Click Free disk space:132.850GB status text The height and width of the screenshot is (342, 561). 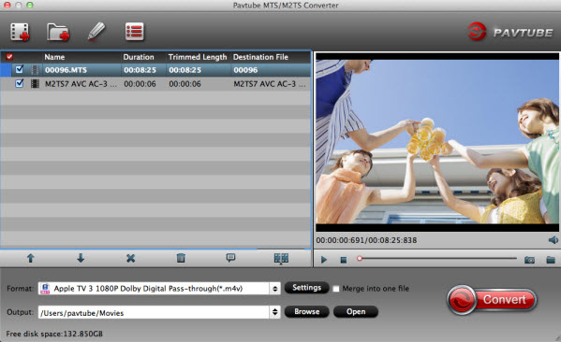tap(54, 334)
